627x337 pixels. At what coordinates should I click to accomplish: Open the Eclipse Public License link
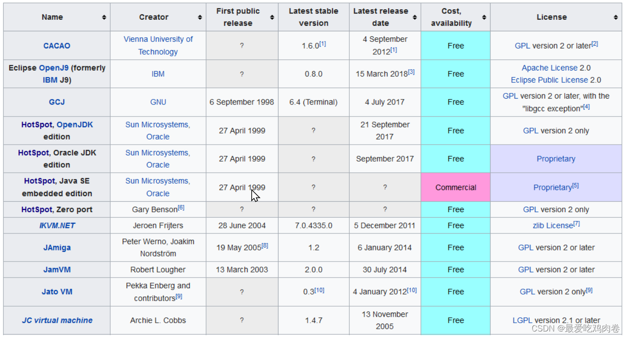pyautogui.click(x=550, y=80)
